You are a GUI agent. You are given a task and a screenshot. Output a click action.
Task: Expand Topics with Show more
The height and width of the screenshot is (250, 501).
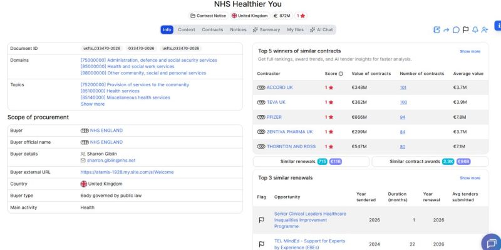tap(93, 104)
